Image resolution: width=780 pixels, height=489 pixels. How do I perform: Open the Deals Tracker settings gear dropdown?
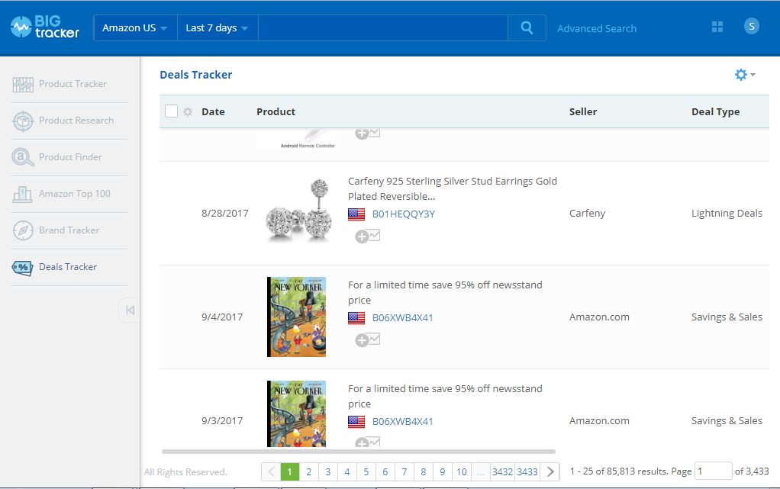coord(745,75)
